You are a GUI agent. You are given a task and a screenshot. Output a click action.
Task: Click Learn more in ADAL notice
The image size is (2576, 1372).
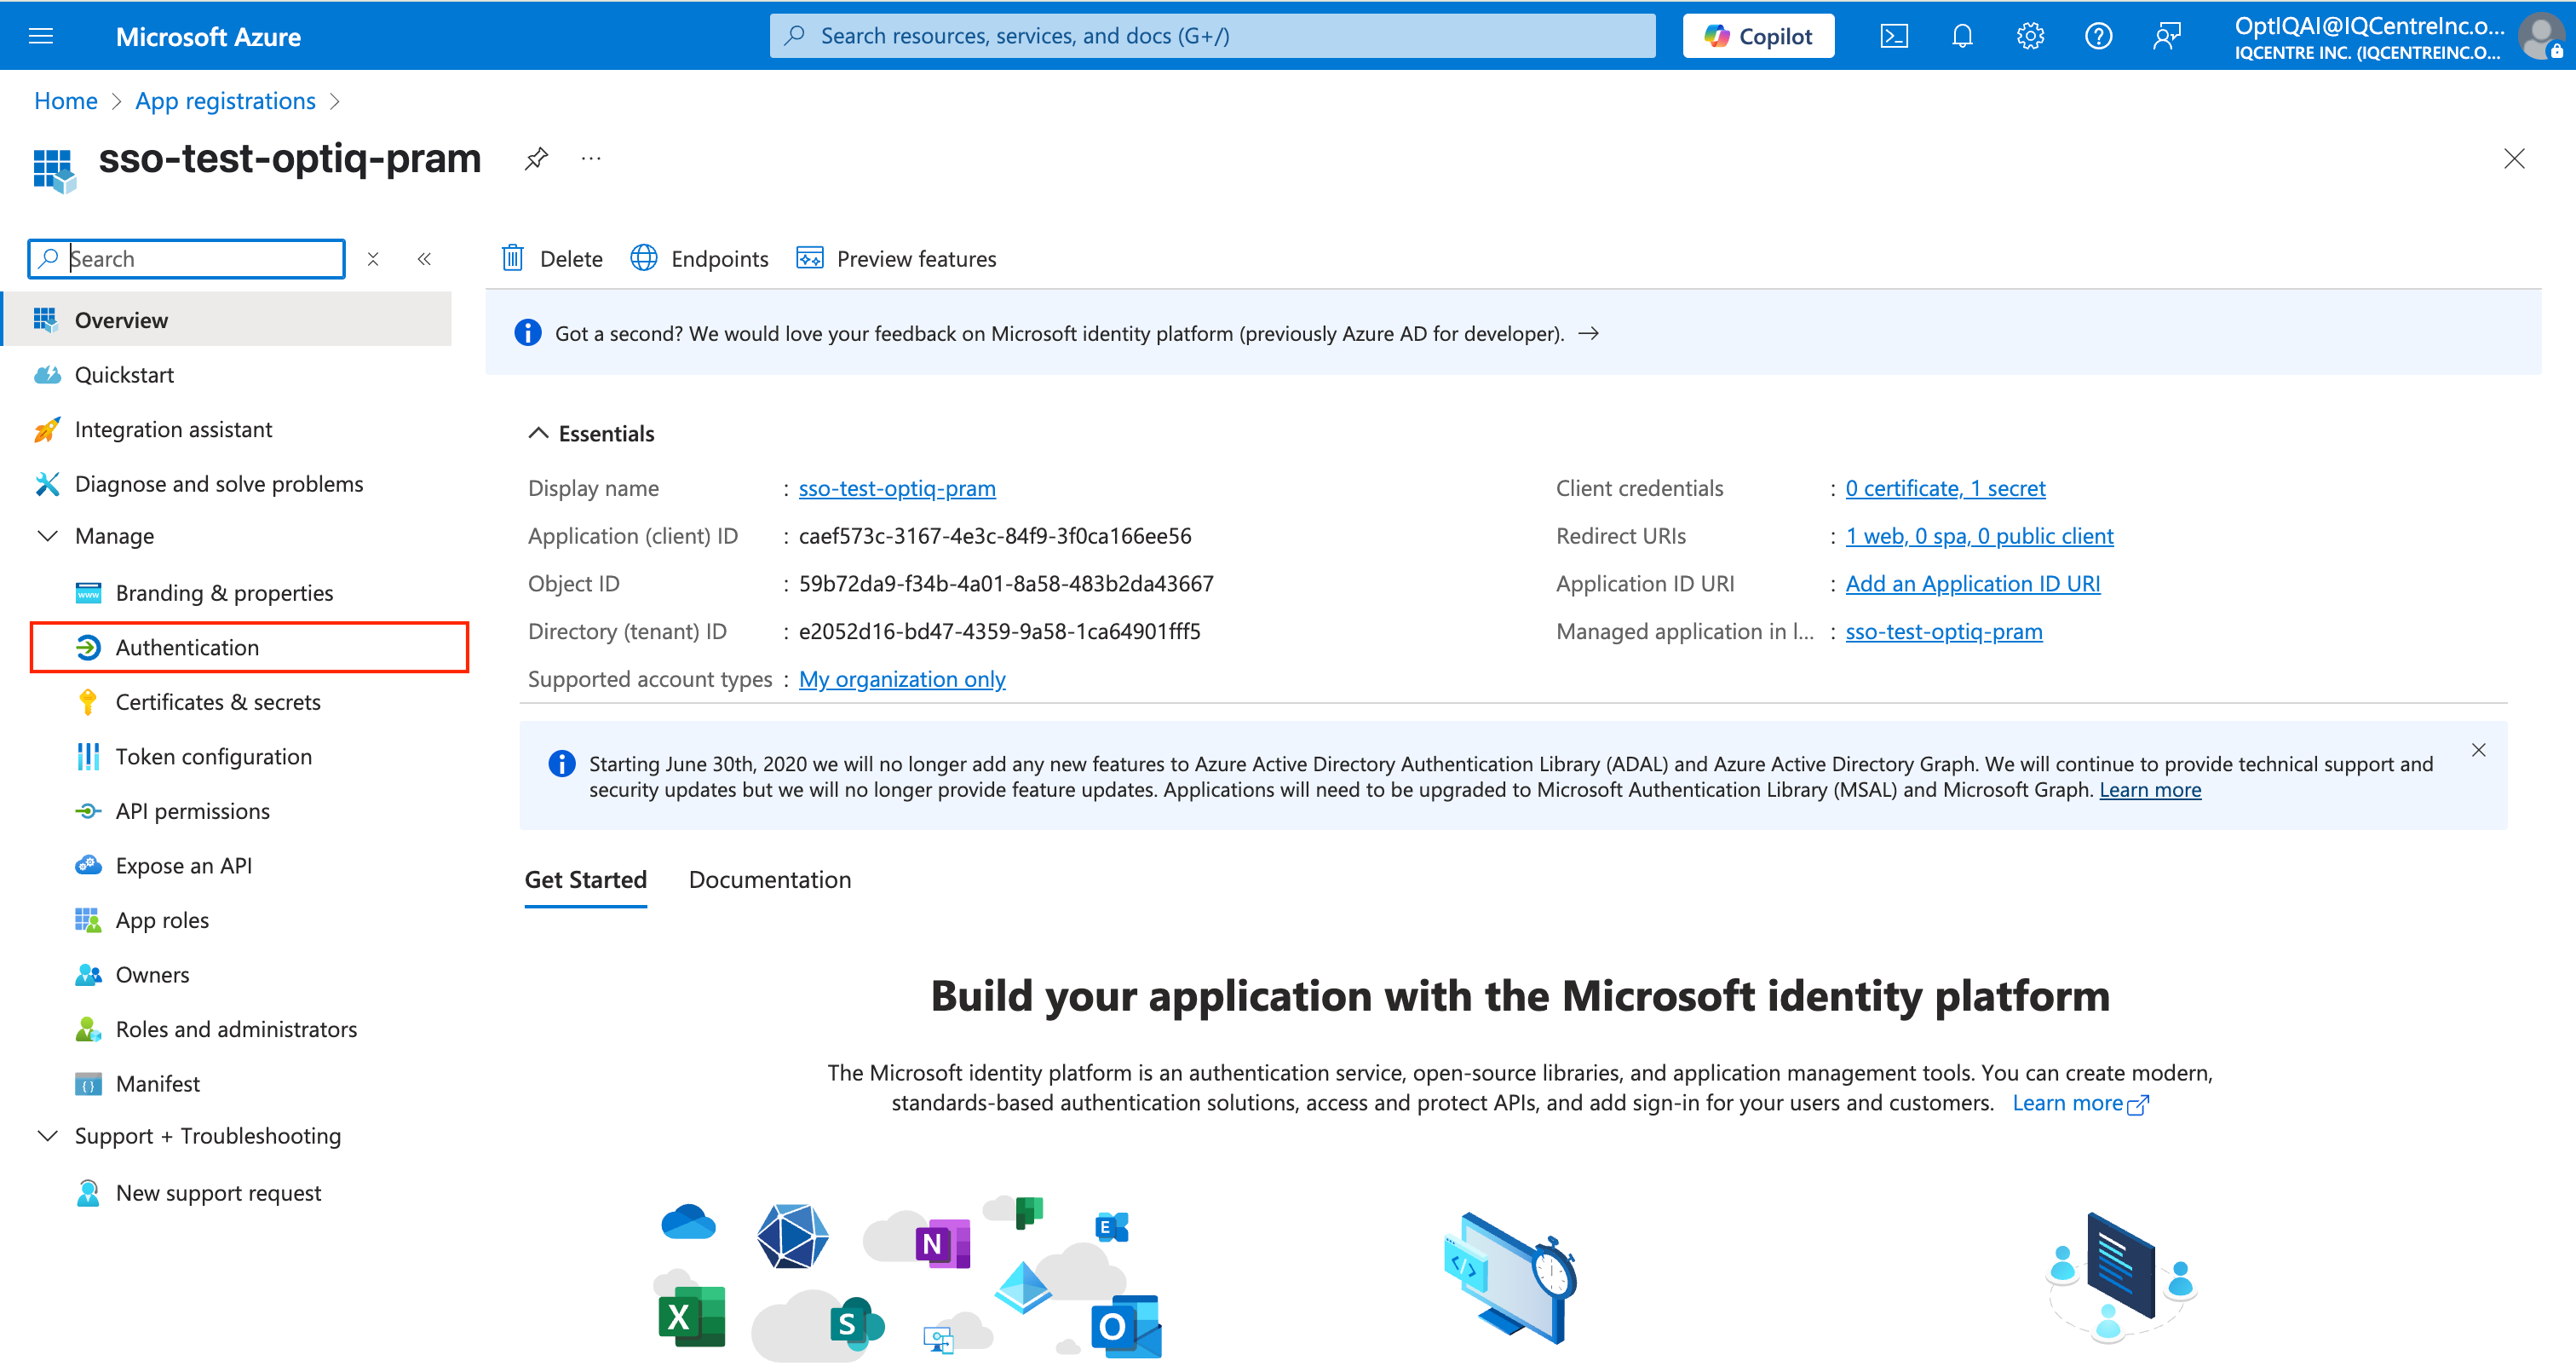point(2150,791)
